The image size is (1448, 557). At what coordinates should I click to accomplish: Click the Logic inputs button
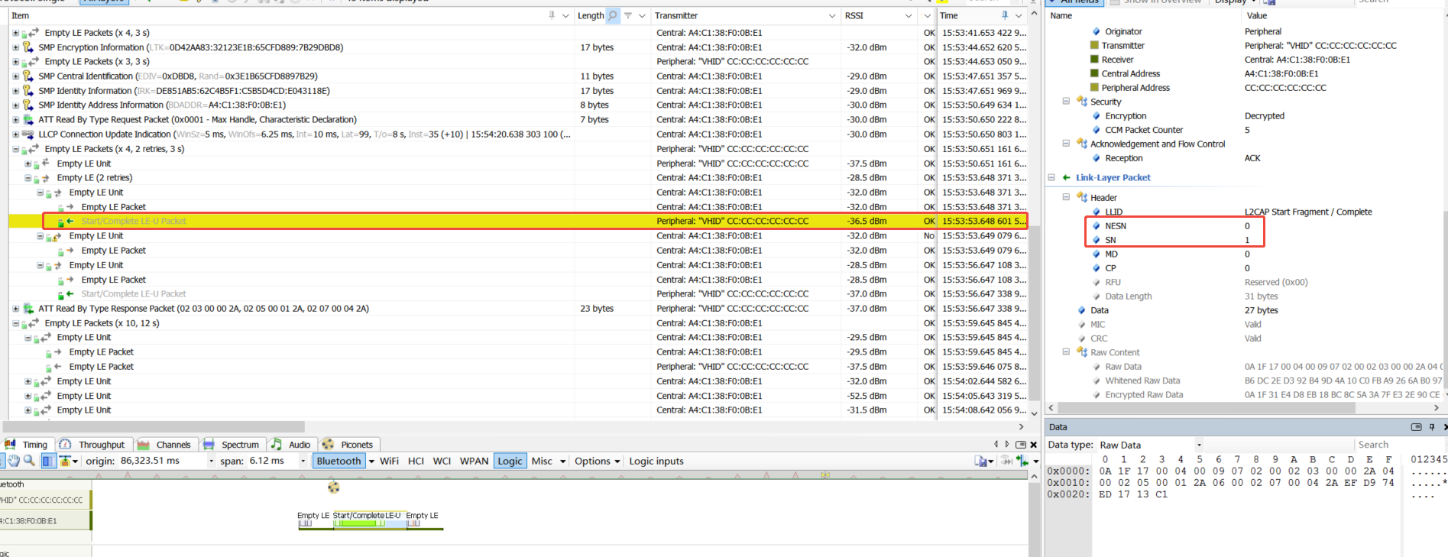click(x=656, y=461)
